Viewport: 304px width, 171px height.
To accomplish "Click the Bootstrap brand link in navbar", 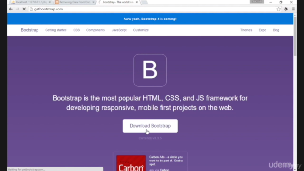I will point(29,30).
